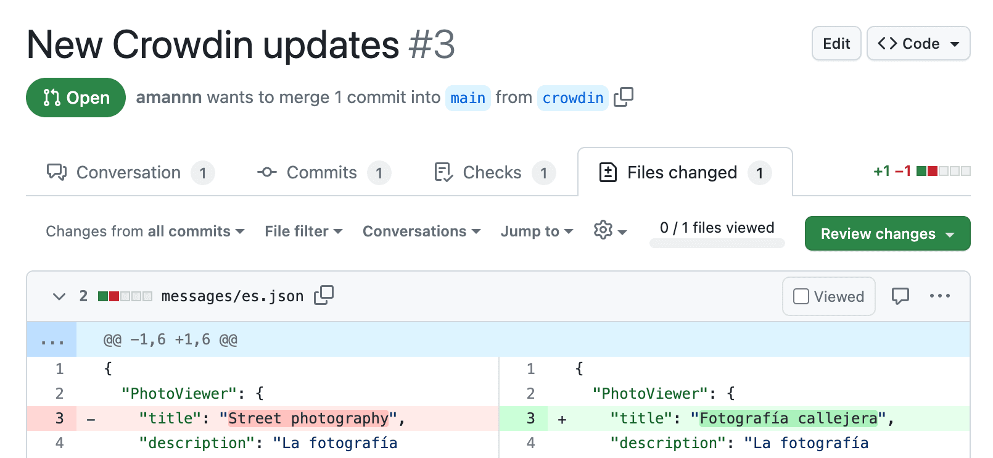Open file options three-dot menu
The width and height of the screenshot is (993, 458).
939,296
